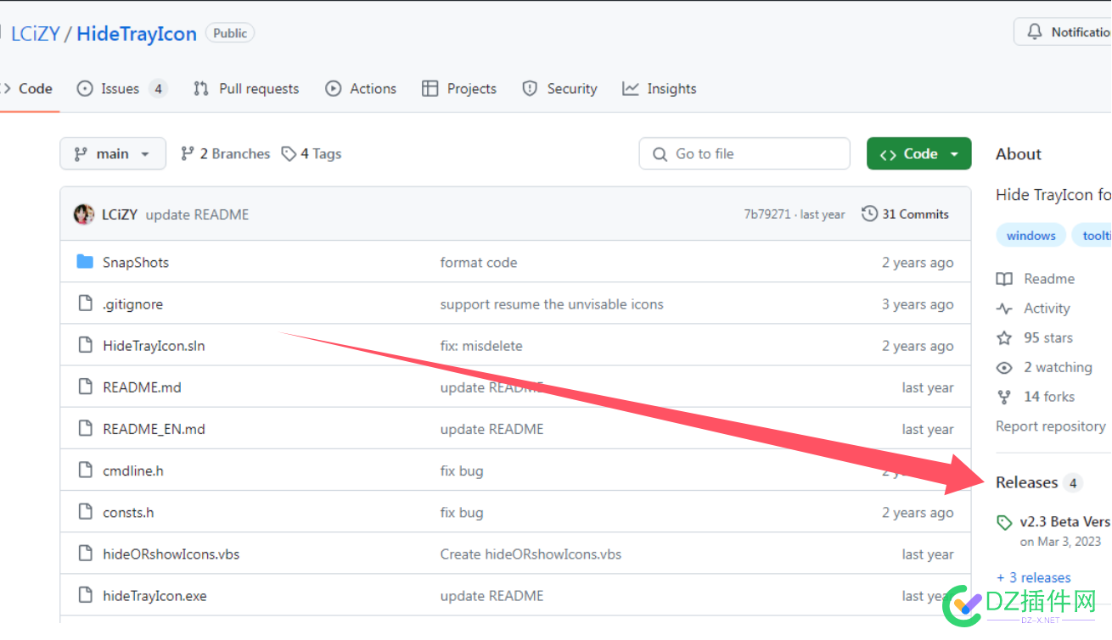Open the Readme sidebar link
Image resolution: width=1112 pixels, height=640 pixels.
(1049, 278)
